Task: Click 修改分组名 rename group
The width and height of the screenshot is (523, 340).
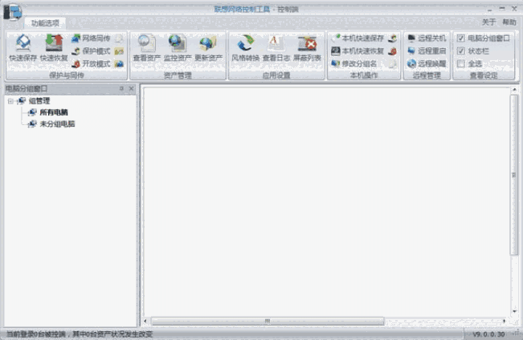Action: tap(354, 63)
